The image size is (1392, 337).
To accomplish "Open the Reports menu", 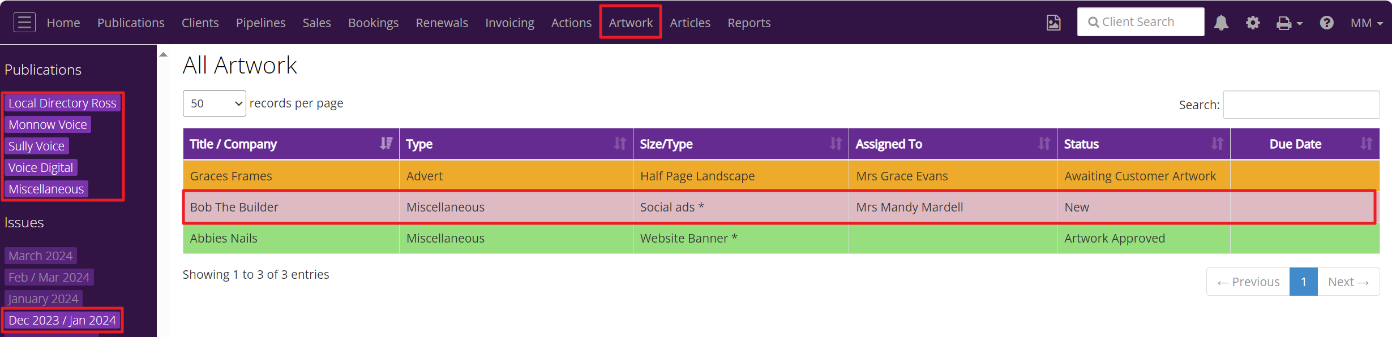I will click(749, 23).
